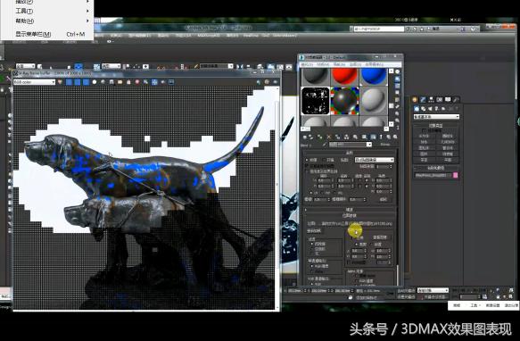This screenshot has height=341, width=520.
Task: Choose 显示菜单栏(M) Ctrl+M menu entry
Action: (51, 34)
